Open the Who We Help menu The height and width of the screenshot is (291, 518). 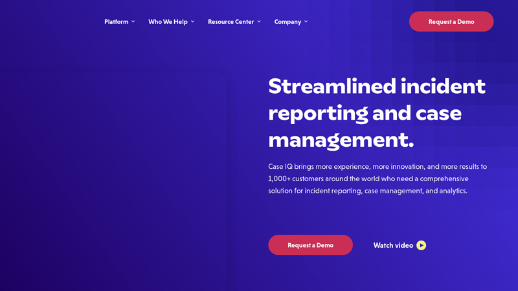tap(168, 22)
